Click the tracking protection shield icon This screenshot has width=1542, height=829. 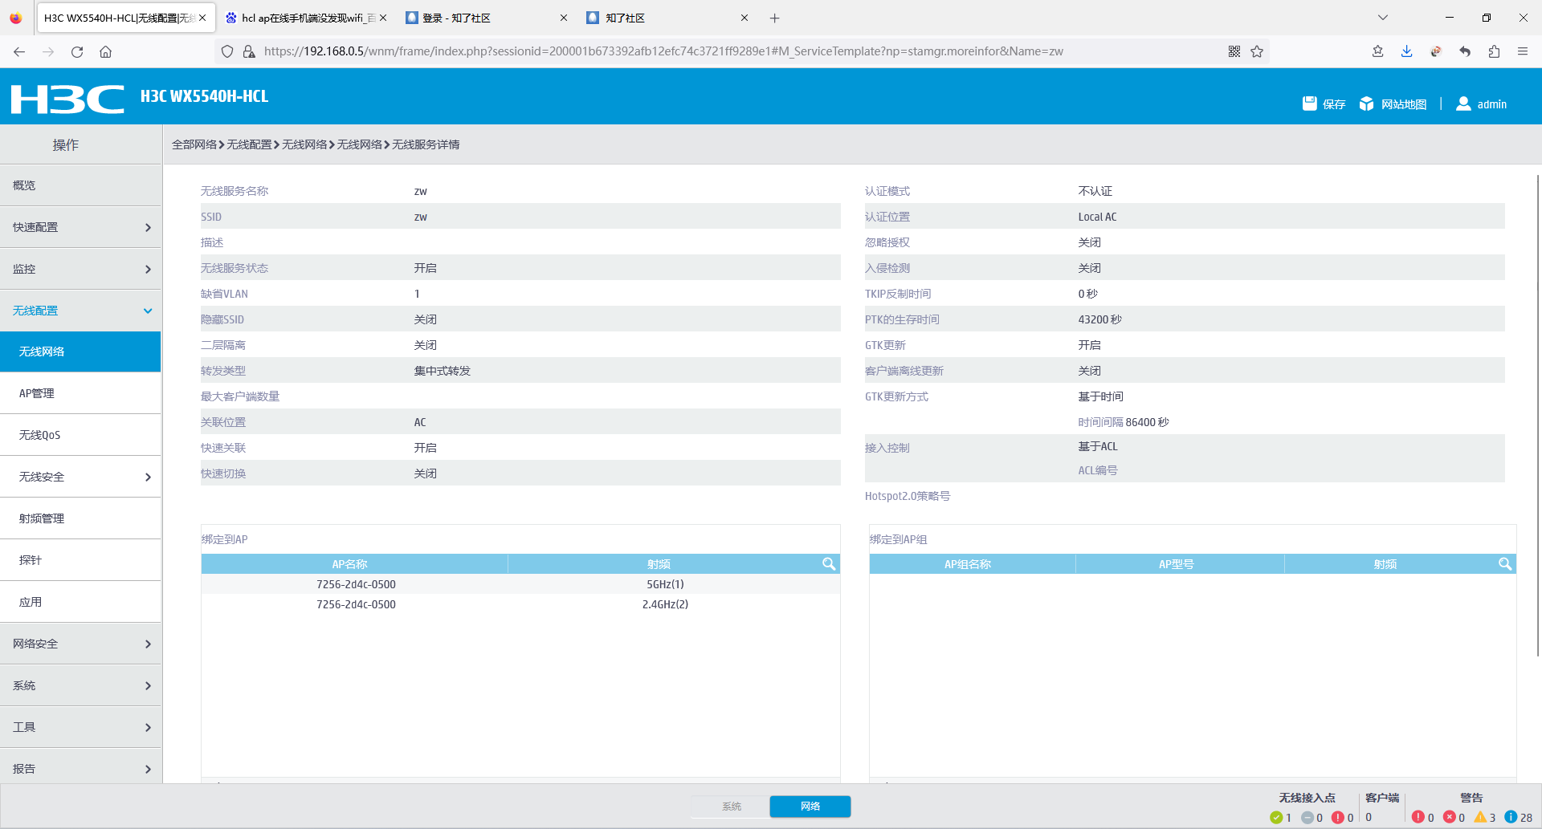pyautogui.click(x=227, y=51)
